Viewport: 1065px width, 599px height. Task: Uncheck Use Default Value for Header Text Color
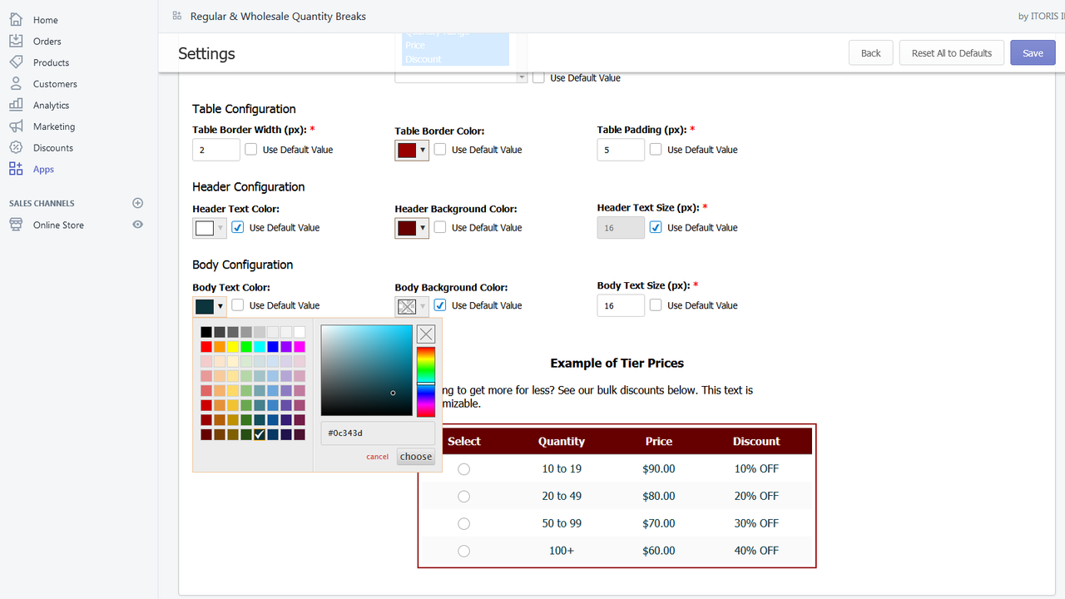pyautogui.click(x=238, y=227)
